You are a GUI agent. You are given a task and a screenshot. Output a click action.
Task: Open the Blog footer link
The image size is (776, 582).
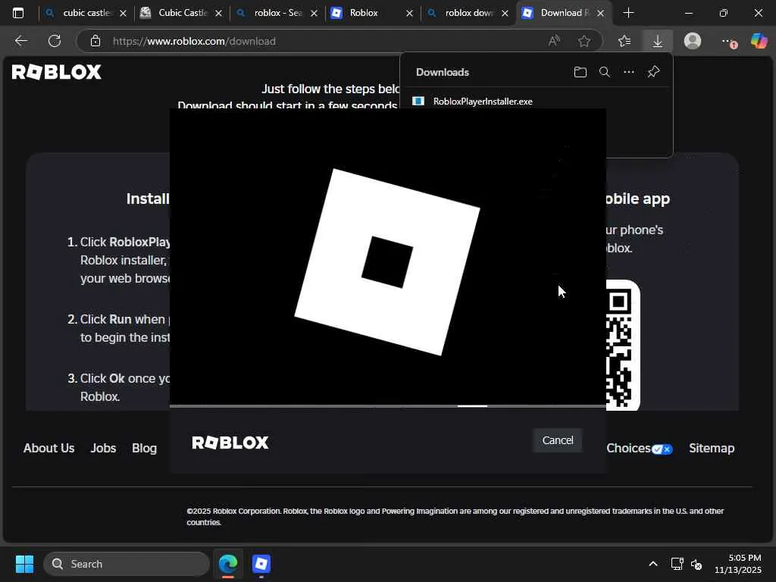coord(144,448)
